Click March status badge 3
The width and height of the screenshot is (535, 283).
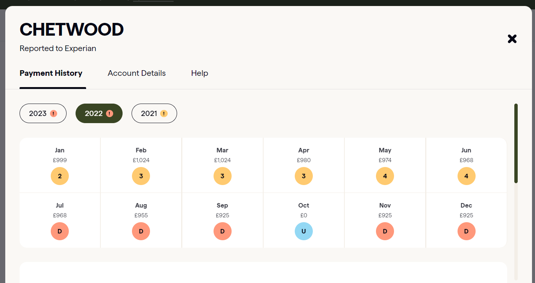point(223,176)
